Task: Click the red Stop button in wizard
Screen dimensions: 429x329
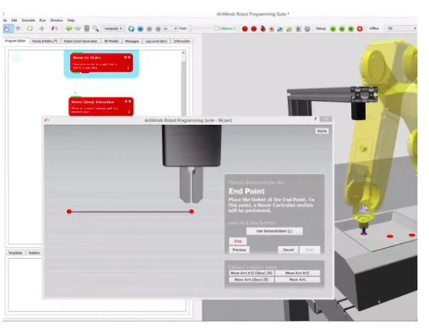Action: [x=238, y=241]
